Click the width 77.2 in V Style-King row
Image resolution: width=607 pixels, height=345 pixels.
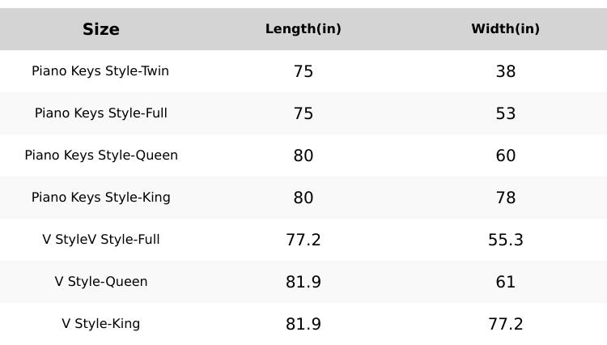coord(506,324)
